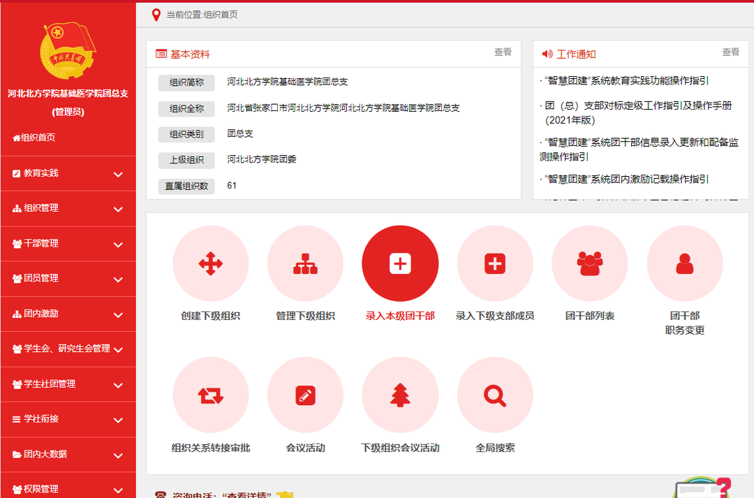This screenshot has height=498, width=754.
Task: Open 教育实践 sidebar menu
Action: coord(68,173)
